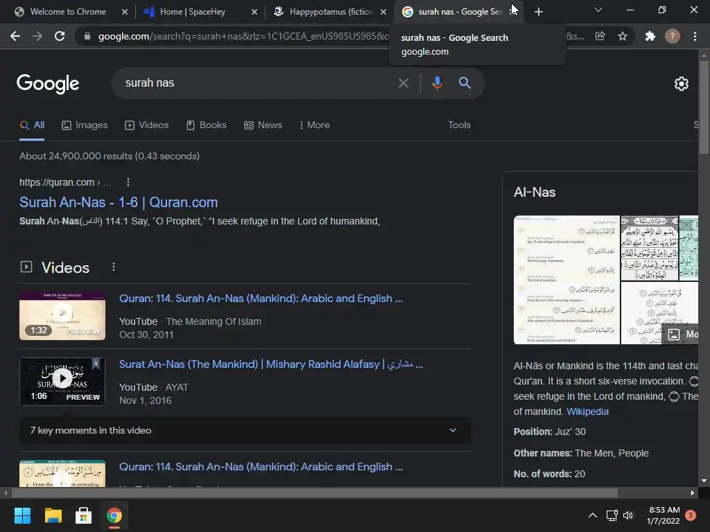The height and width of the screenshot is (532, 710).
Task: Open the tab search chevron
Action: point(598,10)
